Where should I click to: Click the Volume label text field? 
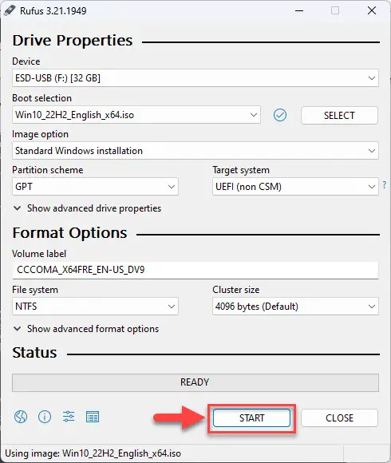(195, 270)
